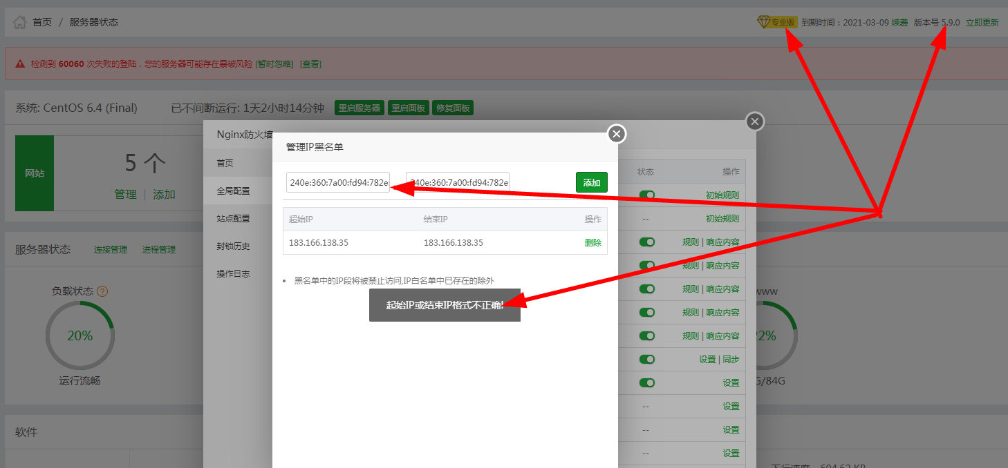The height and width of the screenshot is (468, 1008).
Task: Select 全局配置 in the Nginx防火墙 sidebar
Action: coord(238,191)
